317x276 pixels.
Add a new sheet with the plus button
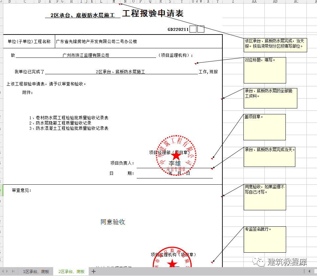pos(94,271)
